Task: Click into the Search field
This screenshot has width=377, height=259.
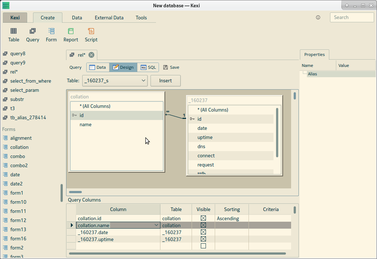Action: pyautogui.click(x=352, y=18)
